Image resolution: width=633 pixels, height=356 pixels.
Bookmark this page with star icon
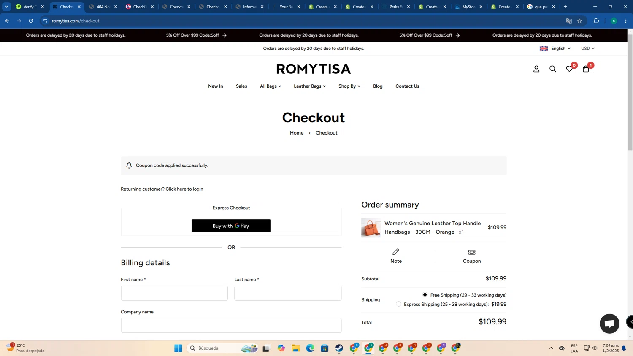pos(580,21)
